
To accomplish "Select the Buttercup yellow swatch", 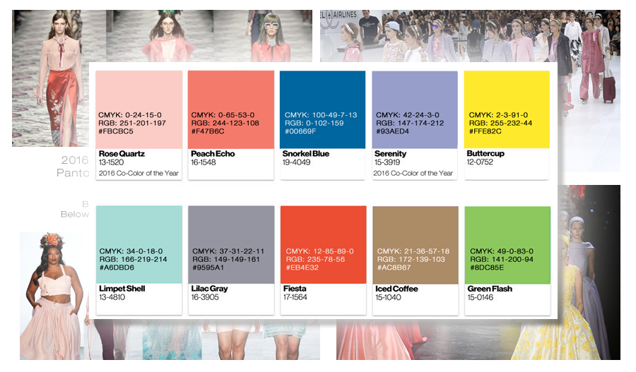I will (x=507, y=109).
